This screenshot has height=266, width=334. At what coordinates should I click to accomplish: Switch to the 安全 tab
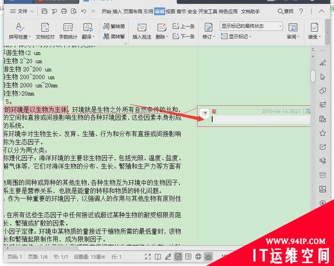pos(192,12)
